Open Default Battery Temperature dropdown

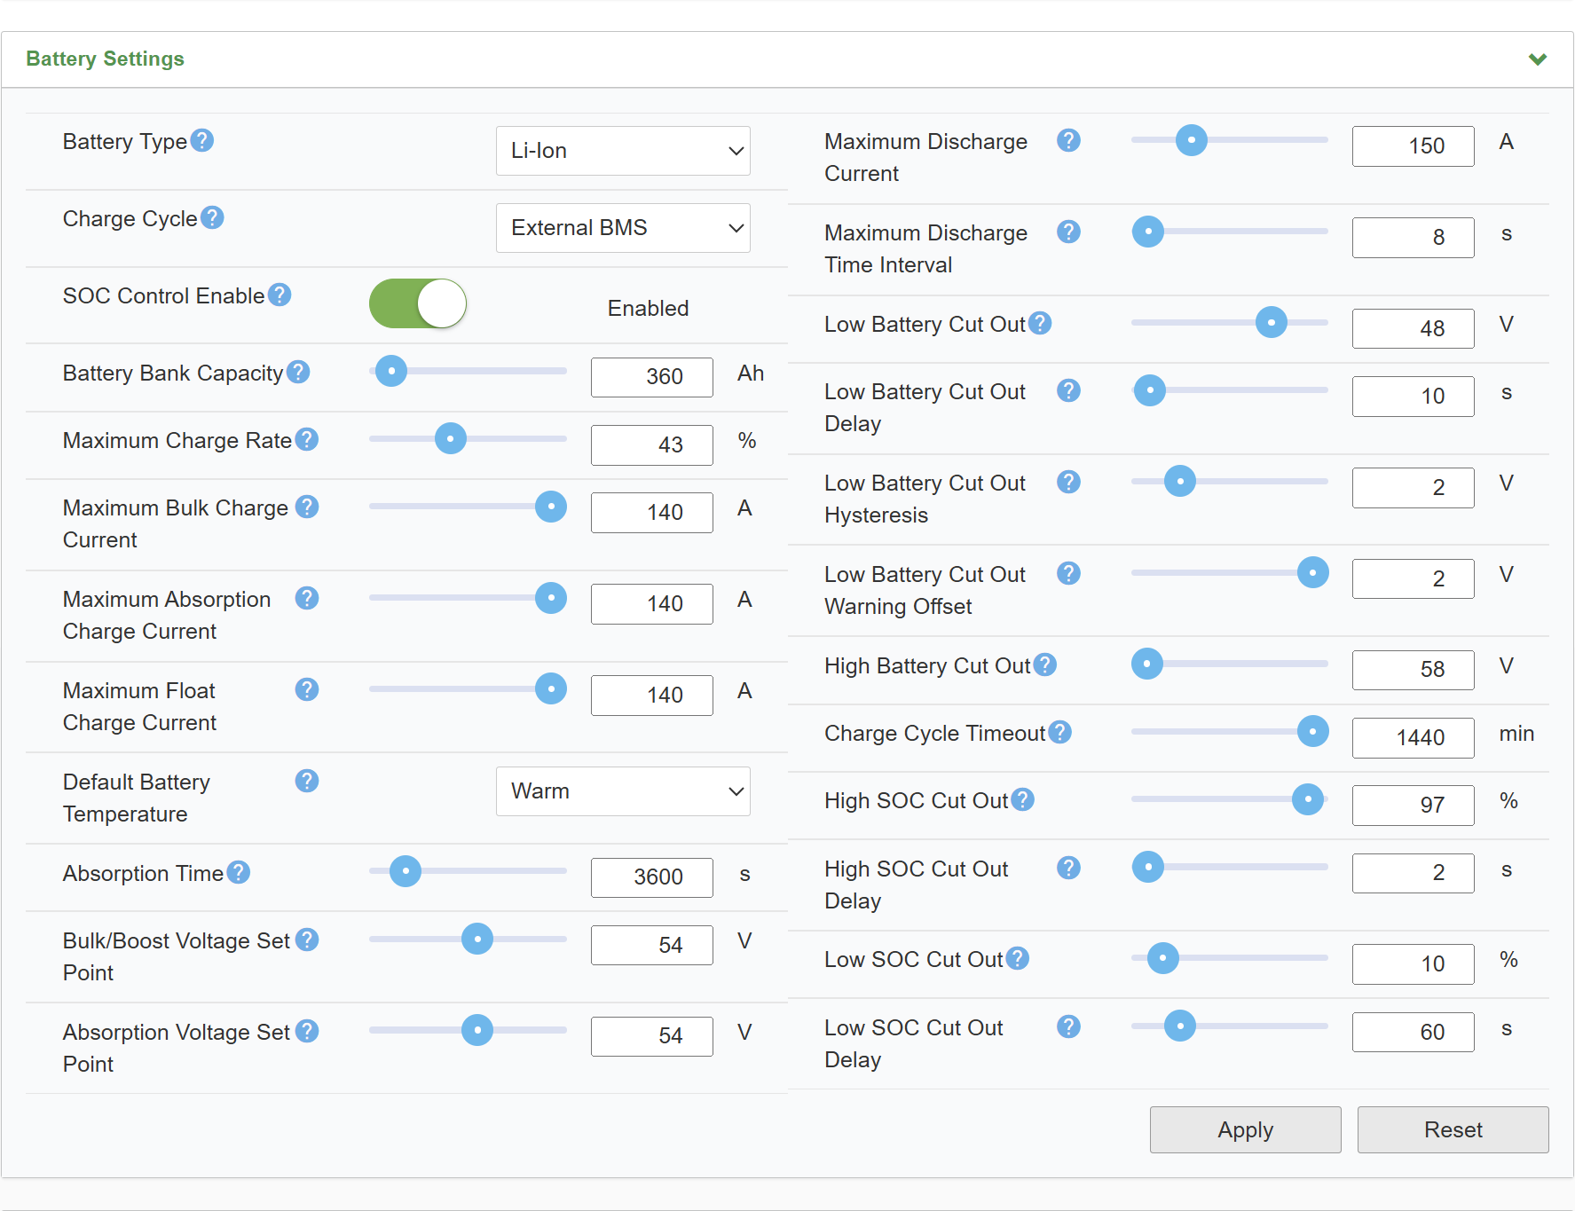pos(623,791)
